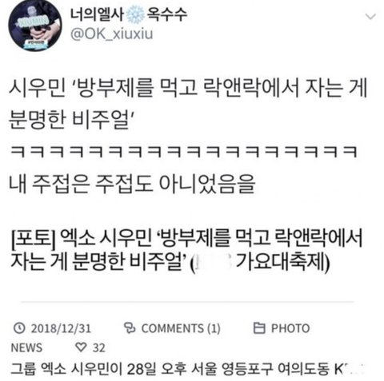Click the folder icon next to PHOTO
The height and width of the screenshot is (381, 384).
259,327
